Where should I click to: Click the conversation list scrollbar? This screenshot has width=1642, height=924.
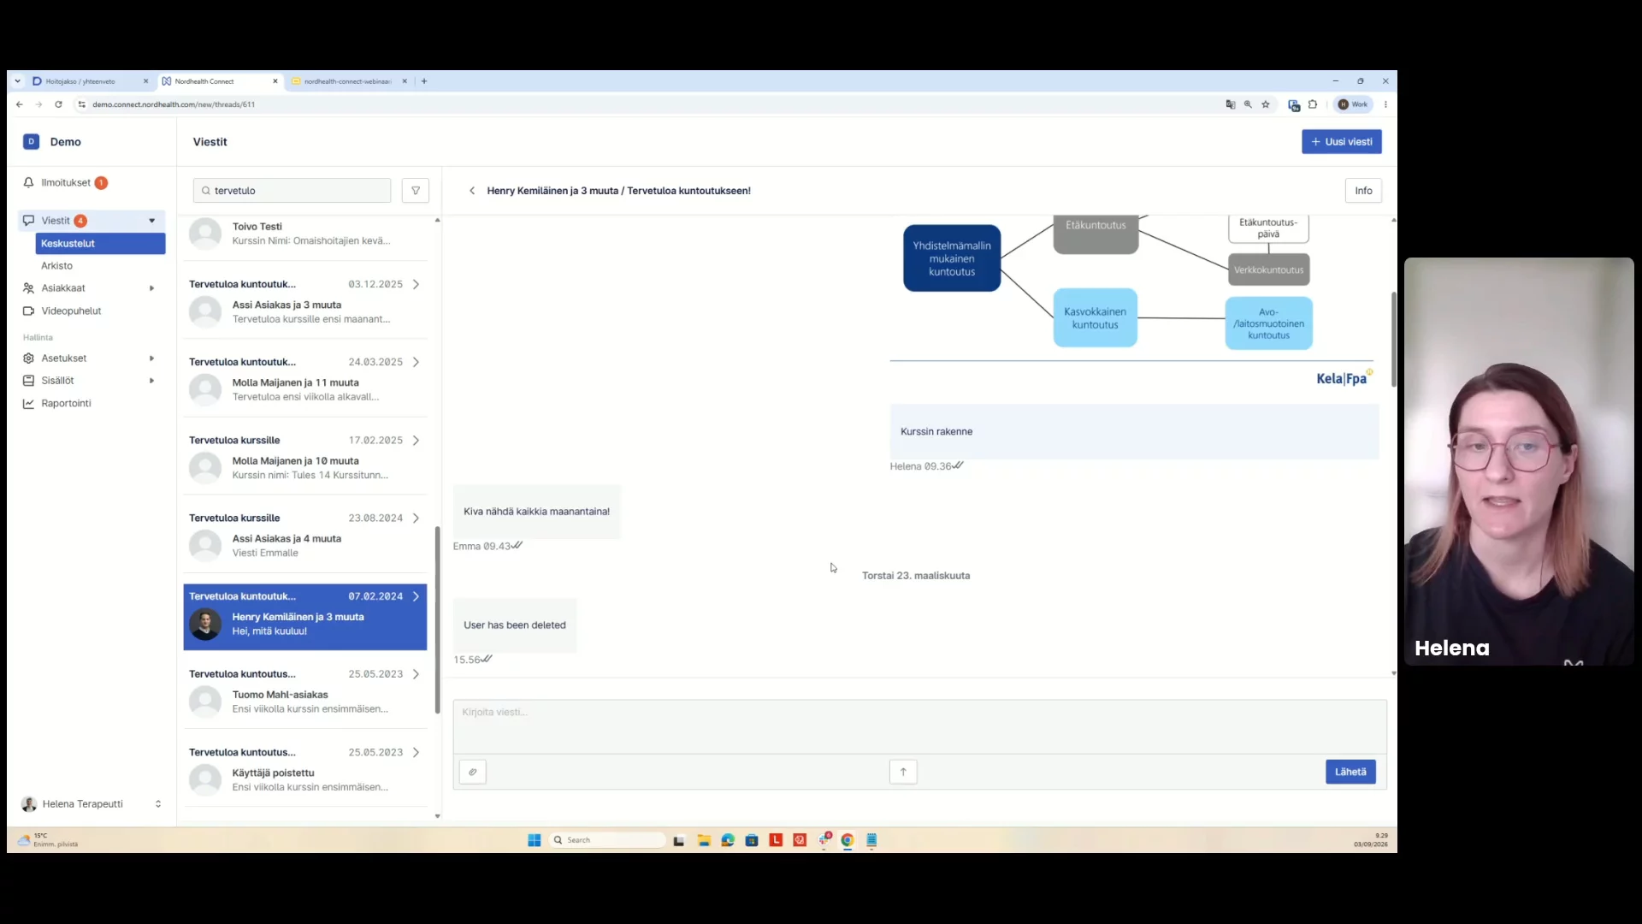tap(438, 620)
